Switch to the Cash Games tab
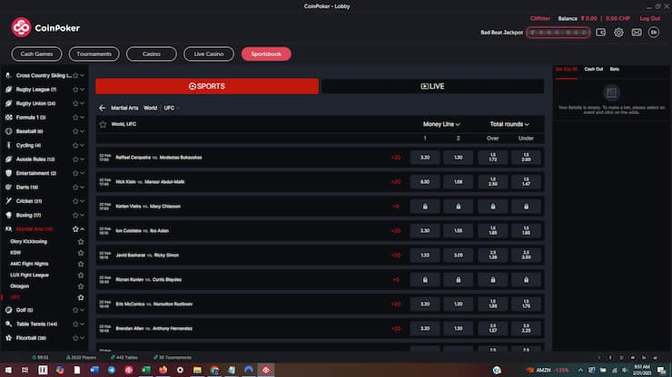 [37, 53]
